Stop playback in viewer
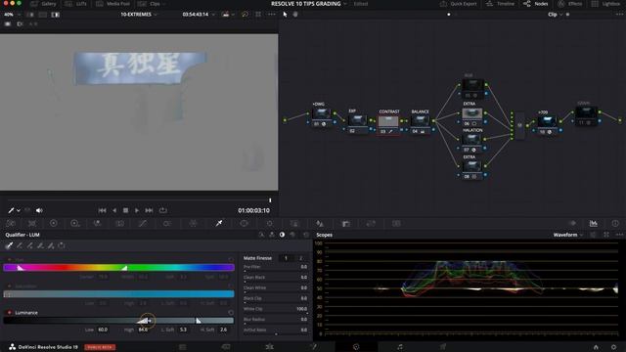Screen dimensions: 626x352 [126, 210]
